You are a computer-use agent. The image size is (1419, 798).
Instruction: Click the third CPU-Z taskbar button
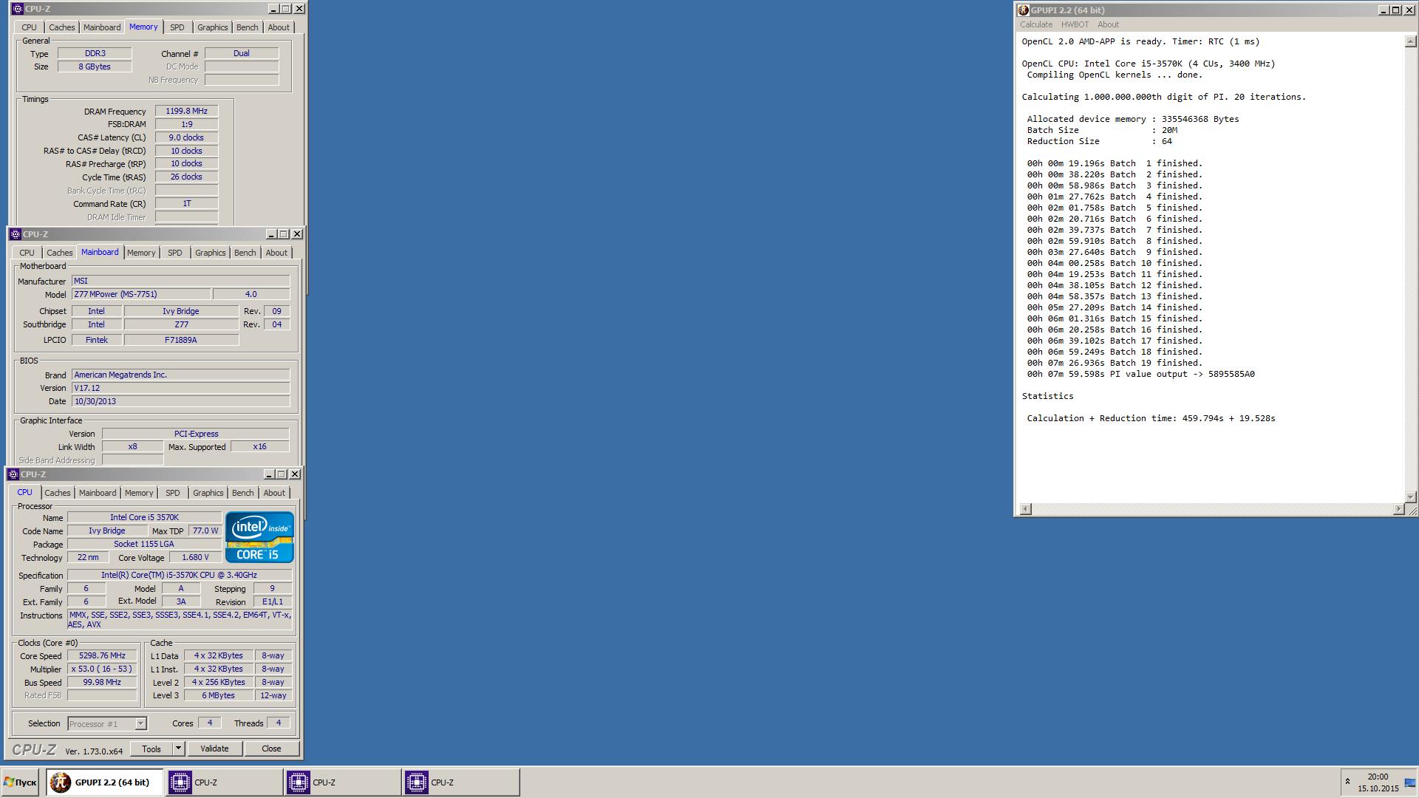(460, 782)
